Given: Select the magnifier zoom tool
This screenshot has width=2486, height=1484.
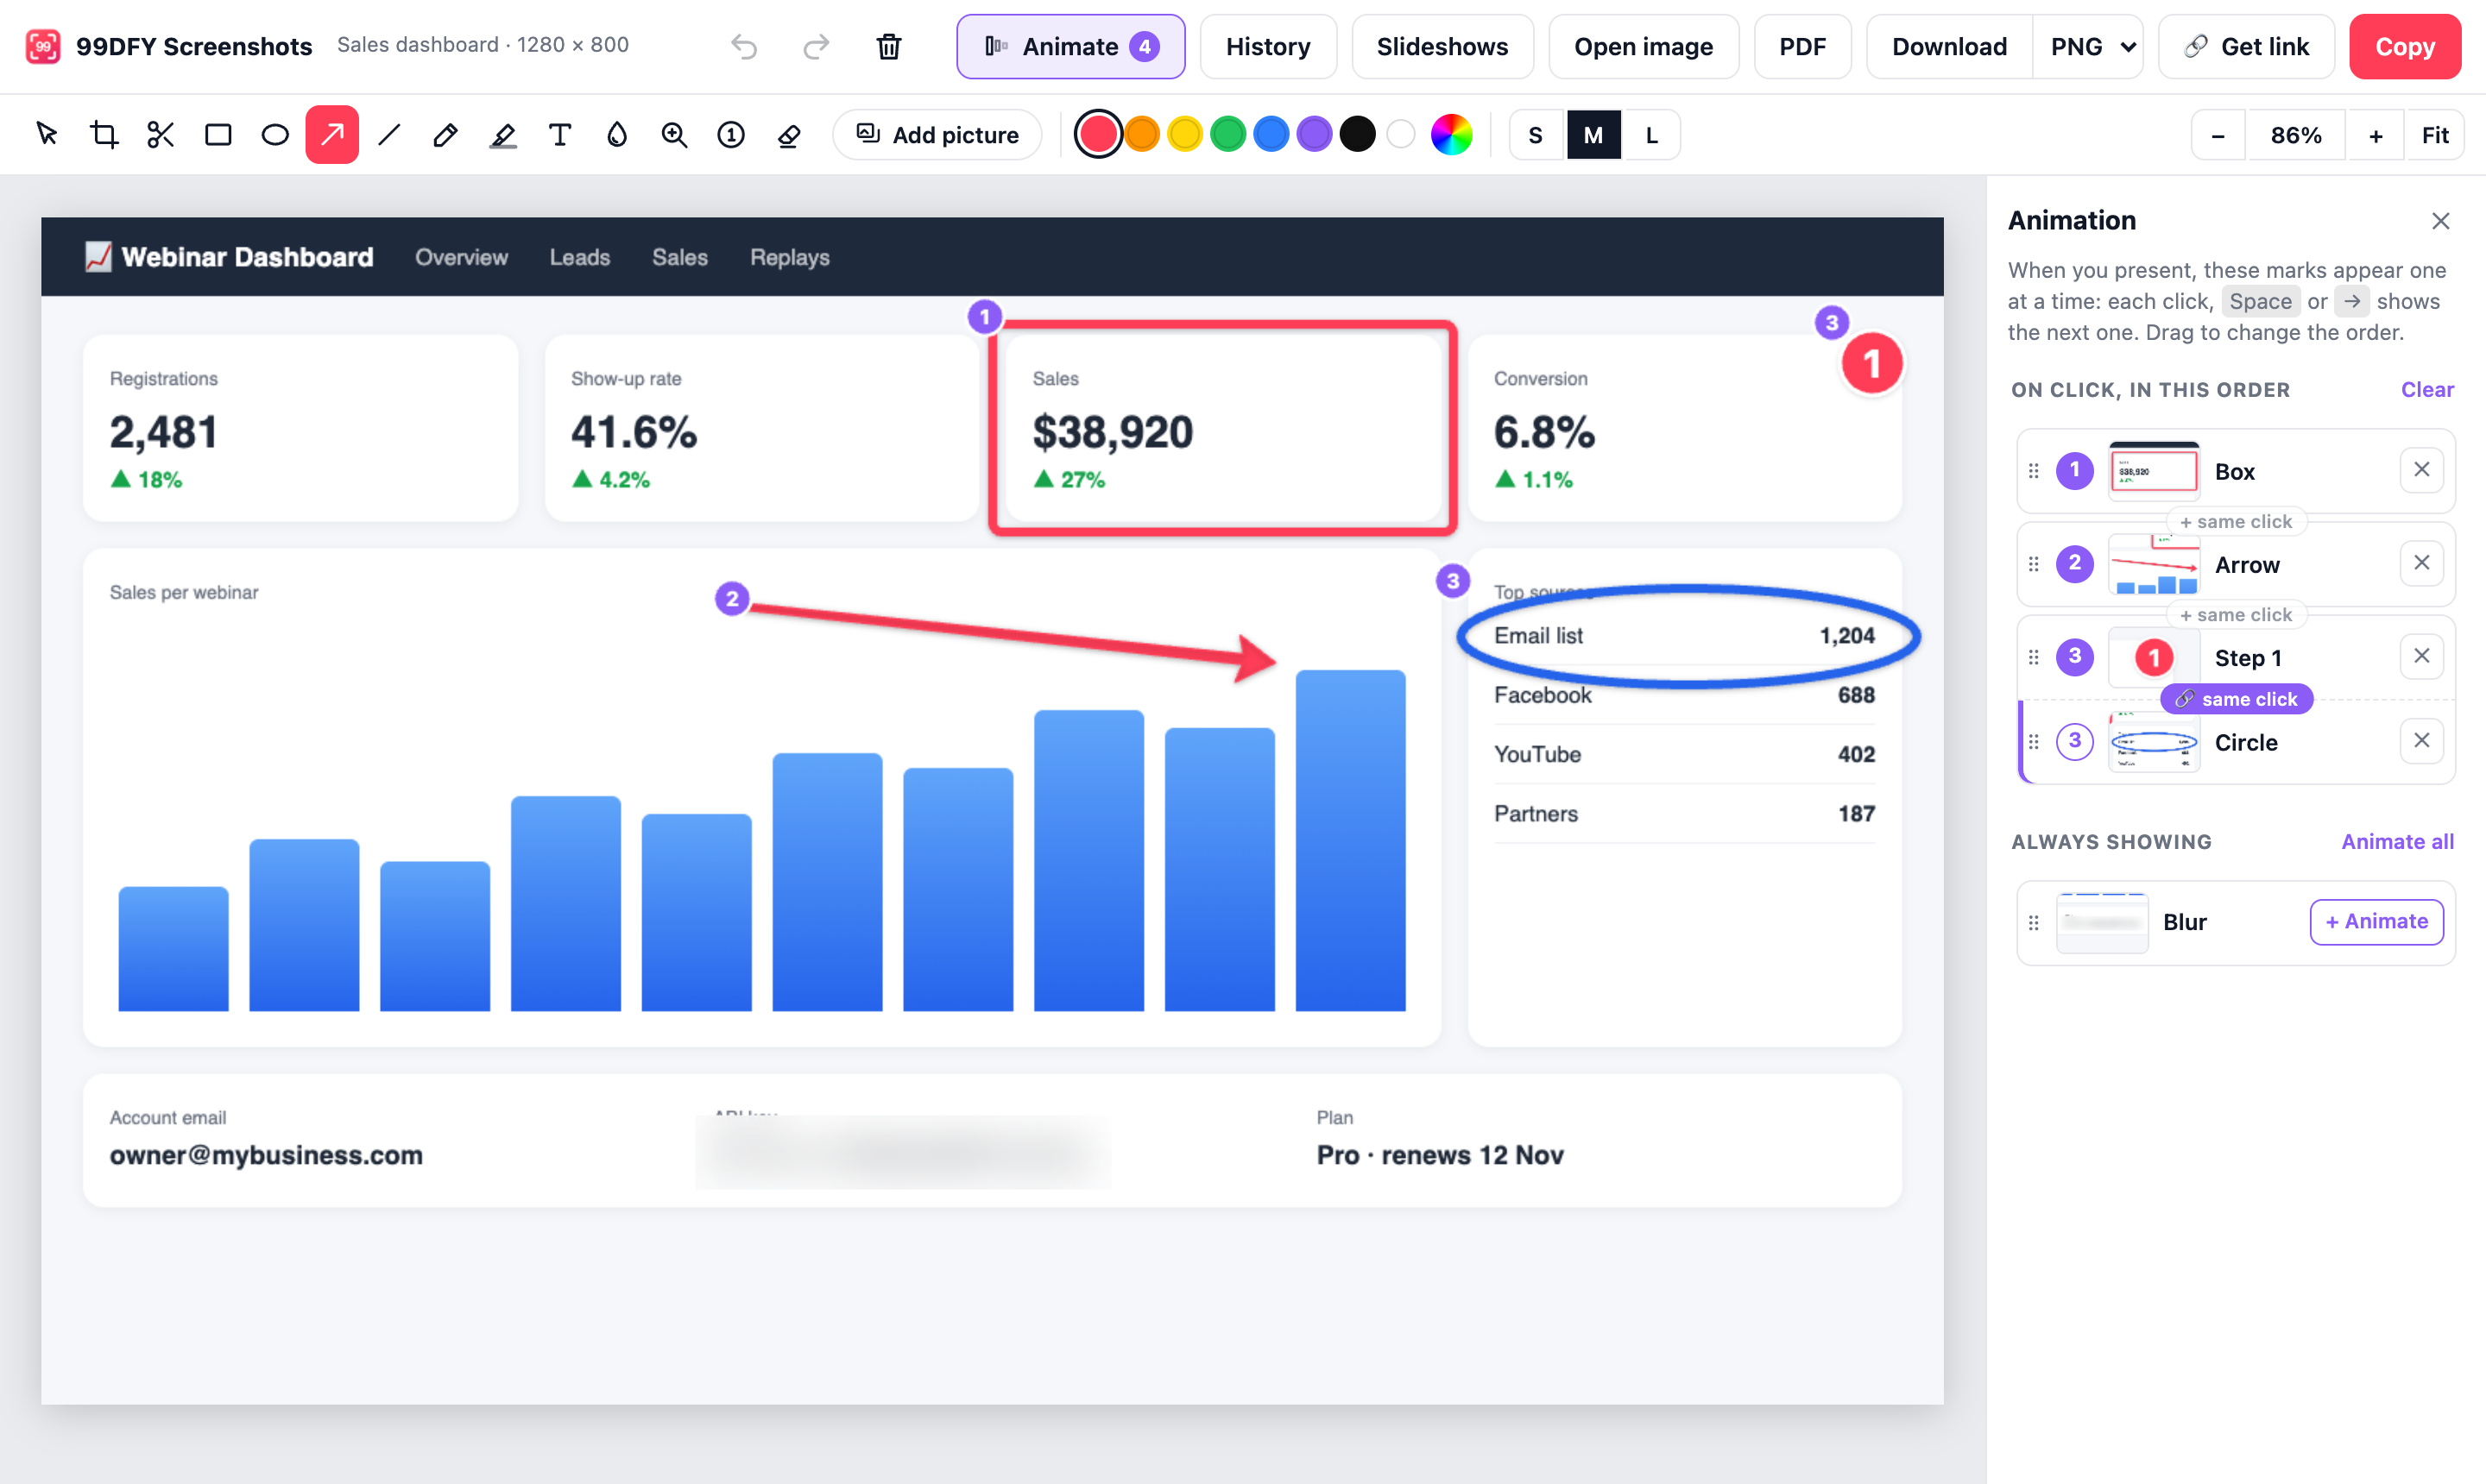Looking at the screenshot, I should pyautogui.click(x=674, y=134).
